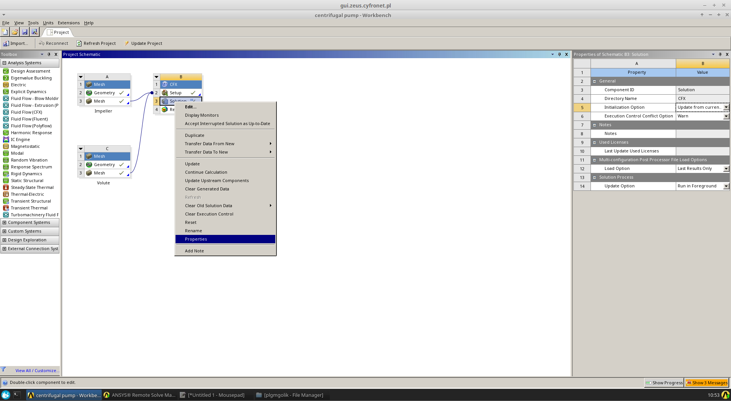Expand the Design Exploration toolbox group
This screenshot has height=401, width=731.
tap(4, 240)
